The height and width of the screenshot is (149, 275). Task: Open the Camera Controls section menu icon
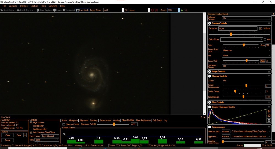click(269, 23)
